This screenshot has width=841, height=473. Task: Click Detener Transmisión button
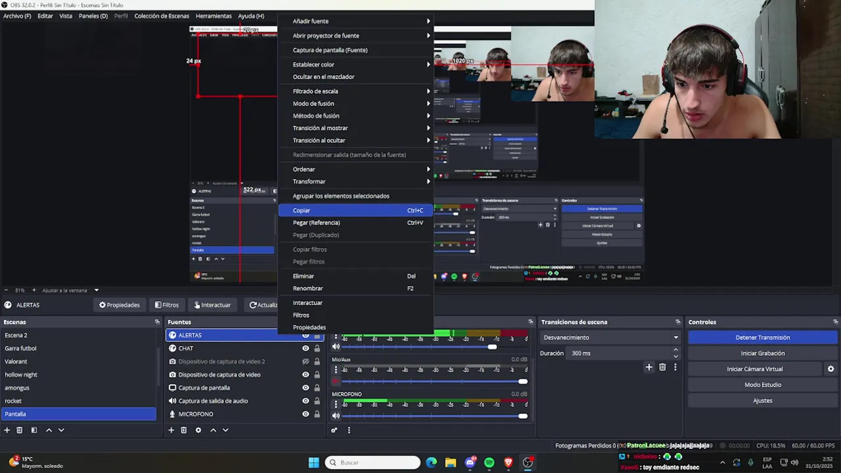(x=763, y=338)
